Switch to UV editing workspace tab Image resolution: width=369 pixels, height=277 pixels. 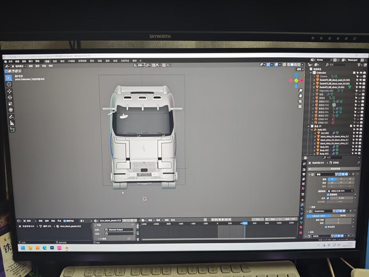71,62
